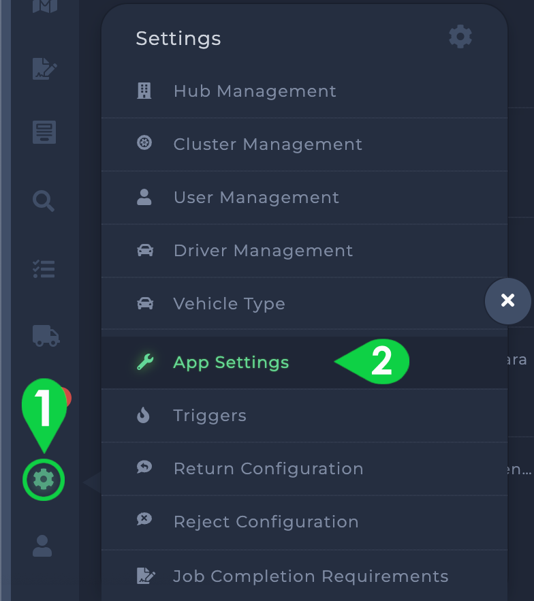Select App Settings menu item
Image resolution: width=534 pixels, height=601 pixels.
coord(304,363)
